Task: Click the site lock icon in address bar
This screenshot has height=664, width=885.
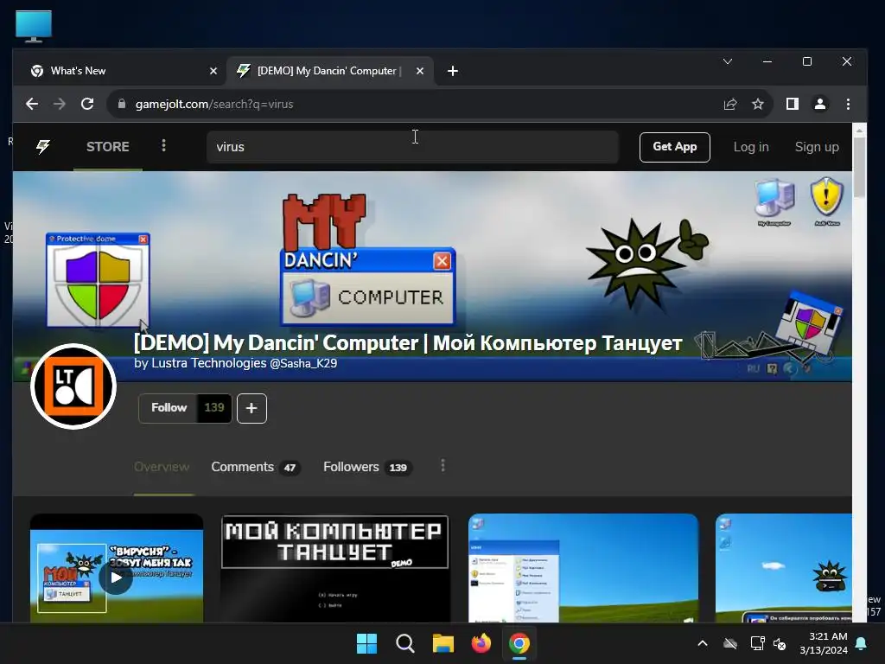Action: click(121, 104)
